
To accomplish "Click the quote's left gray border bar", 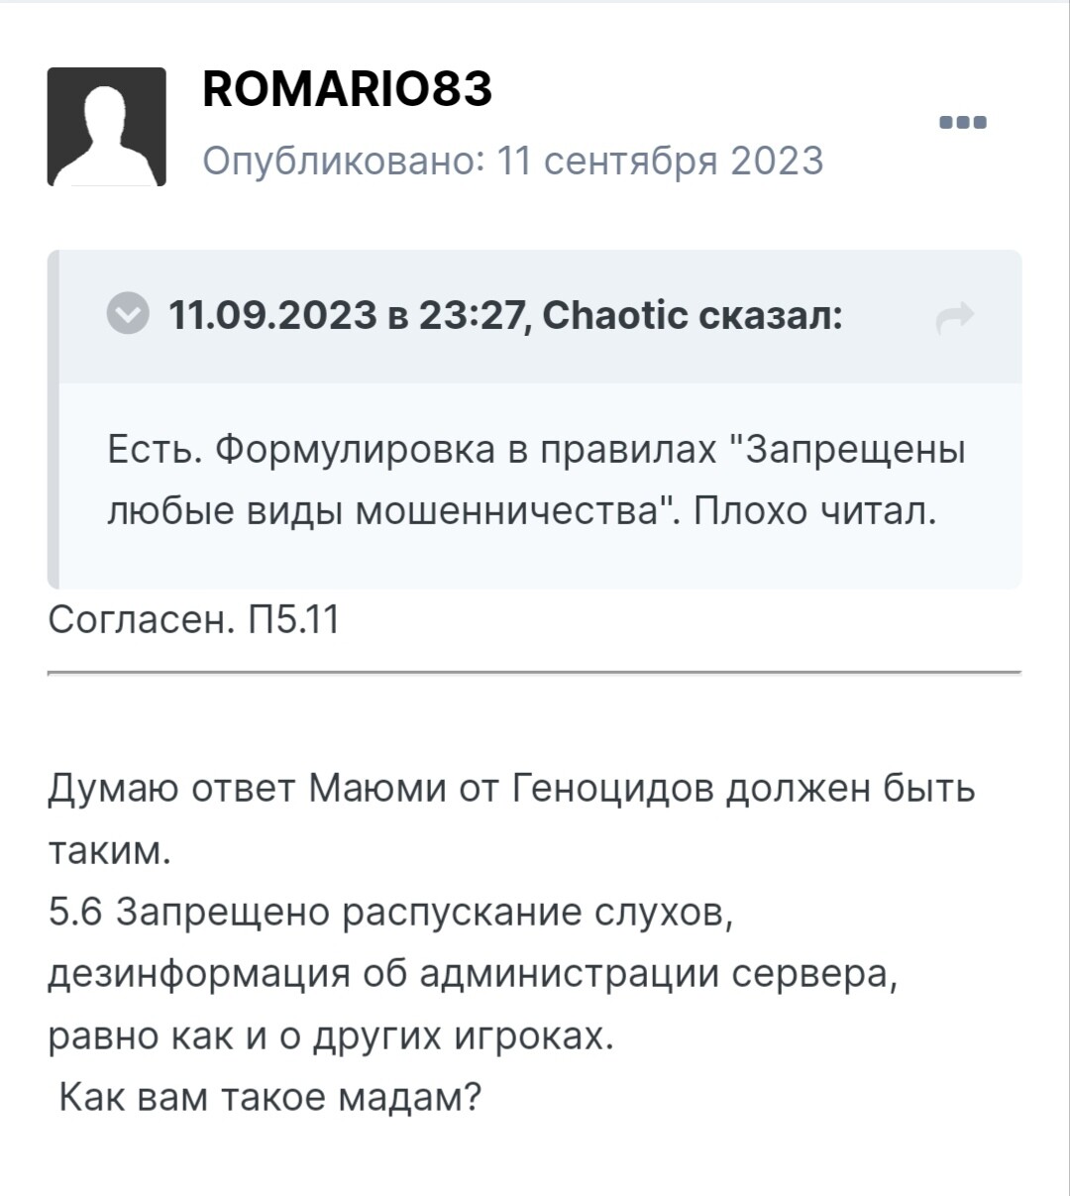I will coord(53,419).
